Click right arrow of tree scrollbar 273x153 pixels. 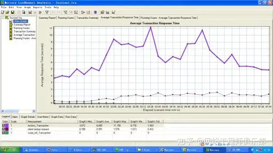tap(34, 111)
